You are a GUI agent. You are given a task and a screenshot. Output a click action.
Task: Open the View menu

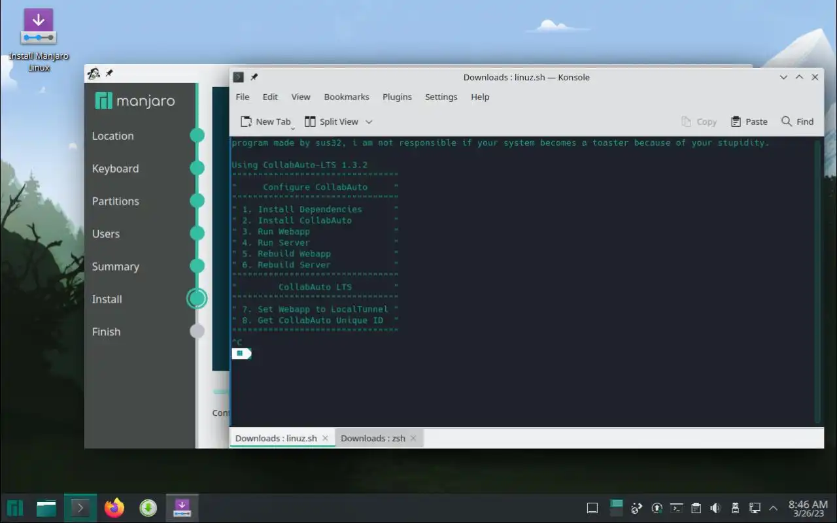(x=301, y=97)
